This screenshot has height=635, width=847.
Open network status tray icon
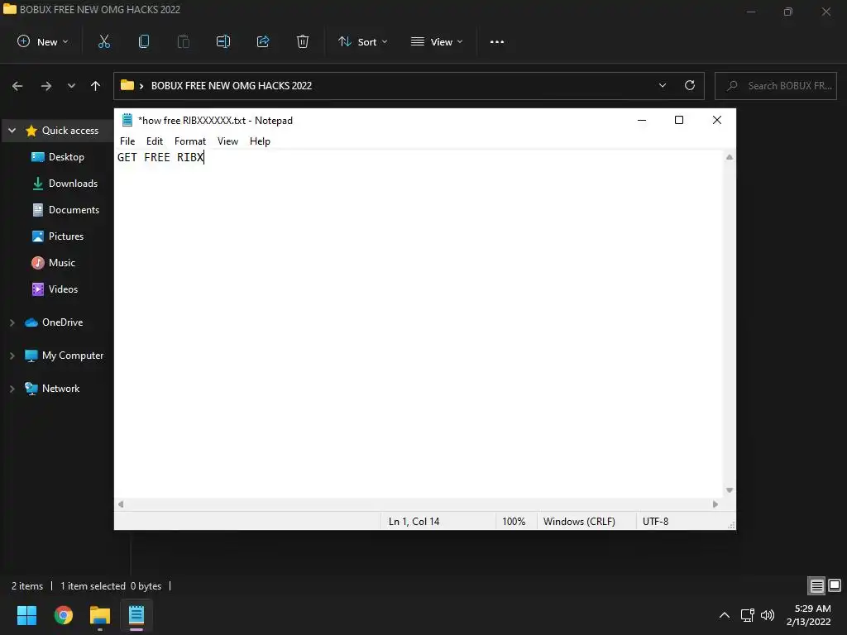[748, 615]
